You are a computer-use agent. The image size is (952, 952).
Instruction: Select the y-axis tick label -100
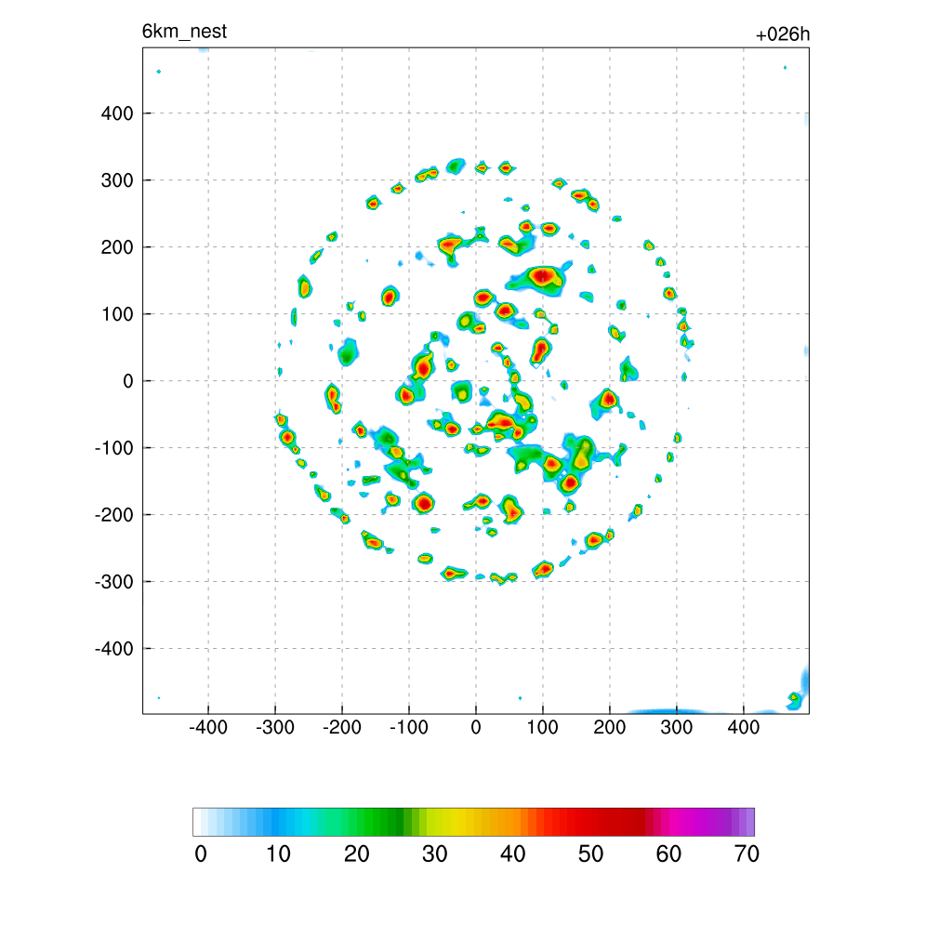click(114, 448)
